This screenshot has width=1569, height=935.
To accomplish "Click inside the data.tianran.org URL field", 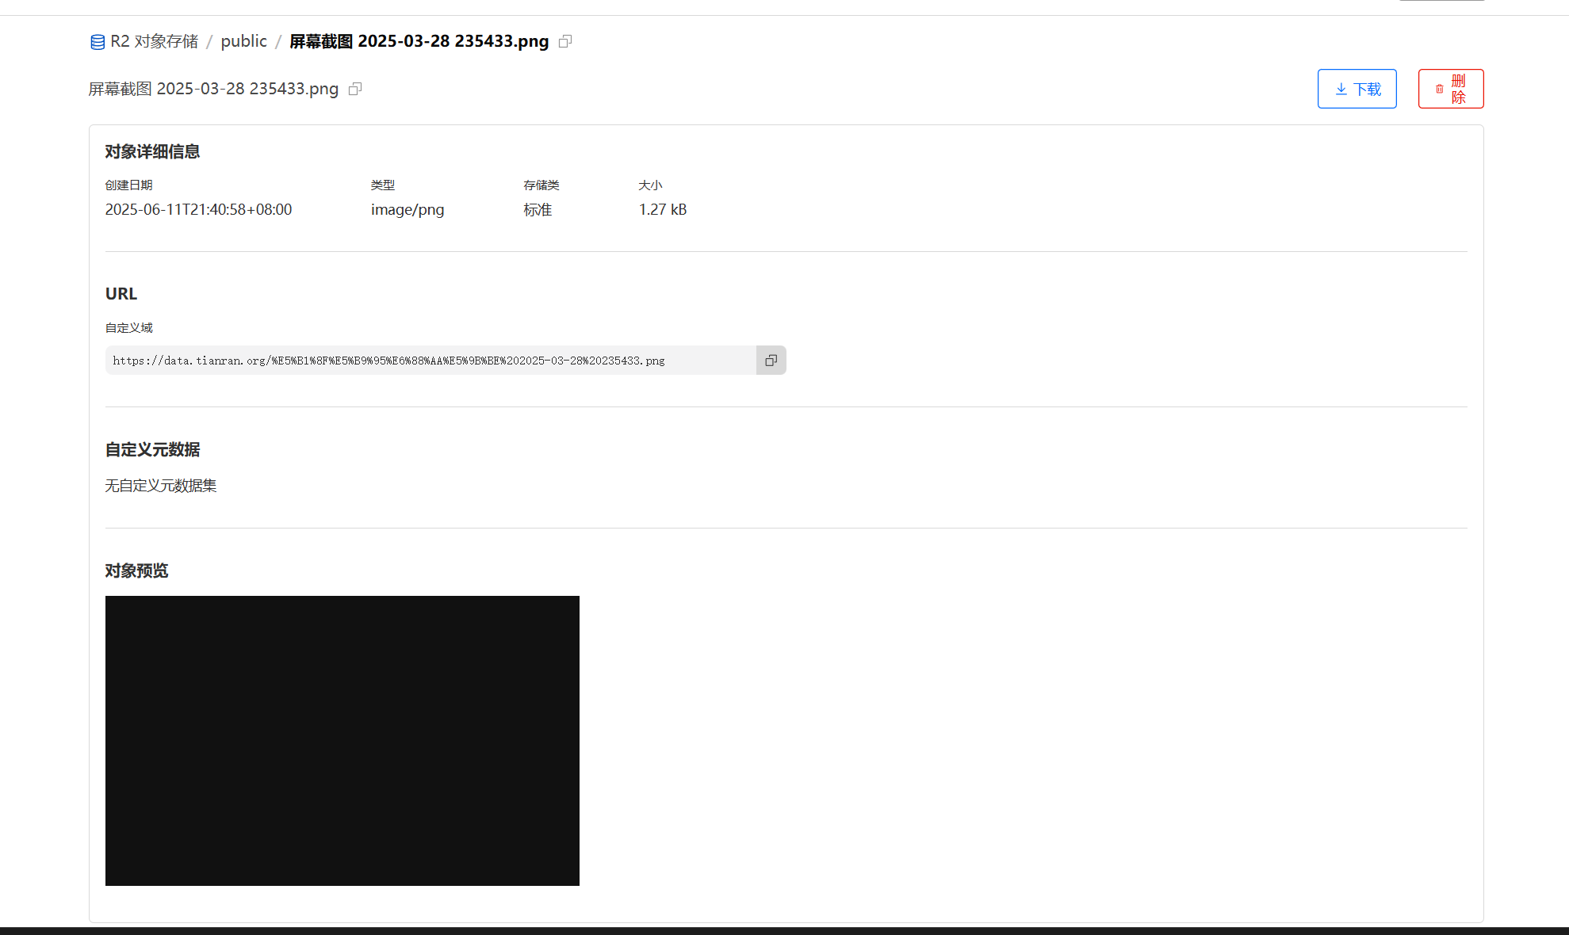I will click(430, 361).
